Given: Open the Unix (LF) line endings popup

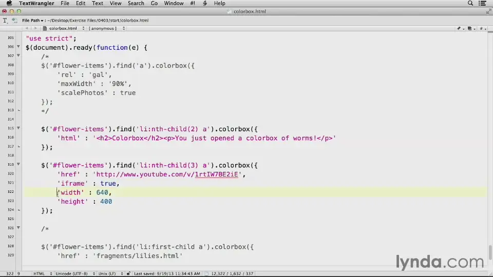Looking at the screenshot, I should pos(110,273).
